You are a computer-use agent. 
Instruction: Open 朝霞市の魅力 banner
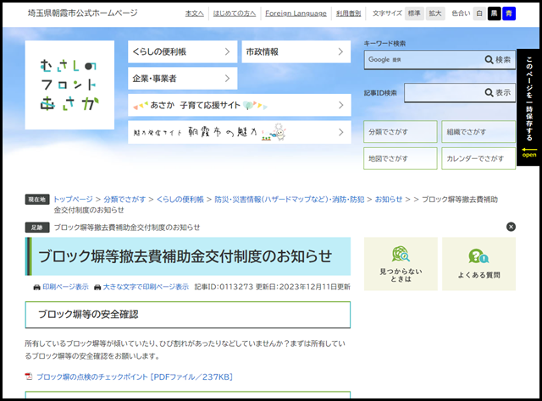point(239,132)
